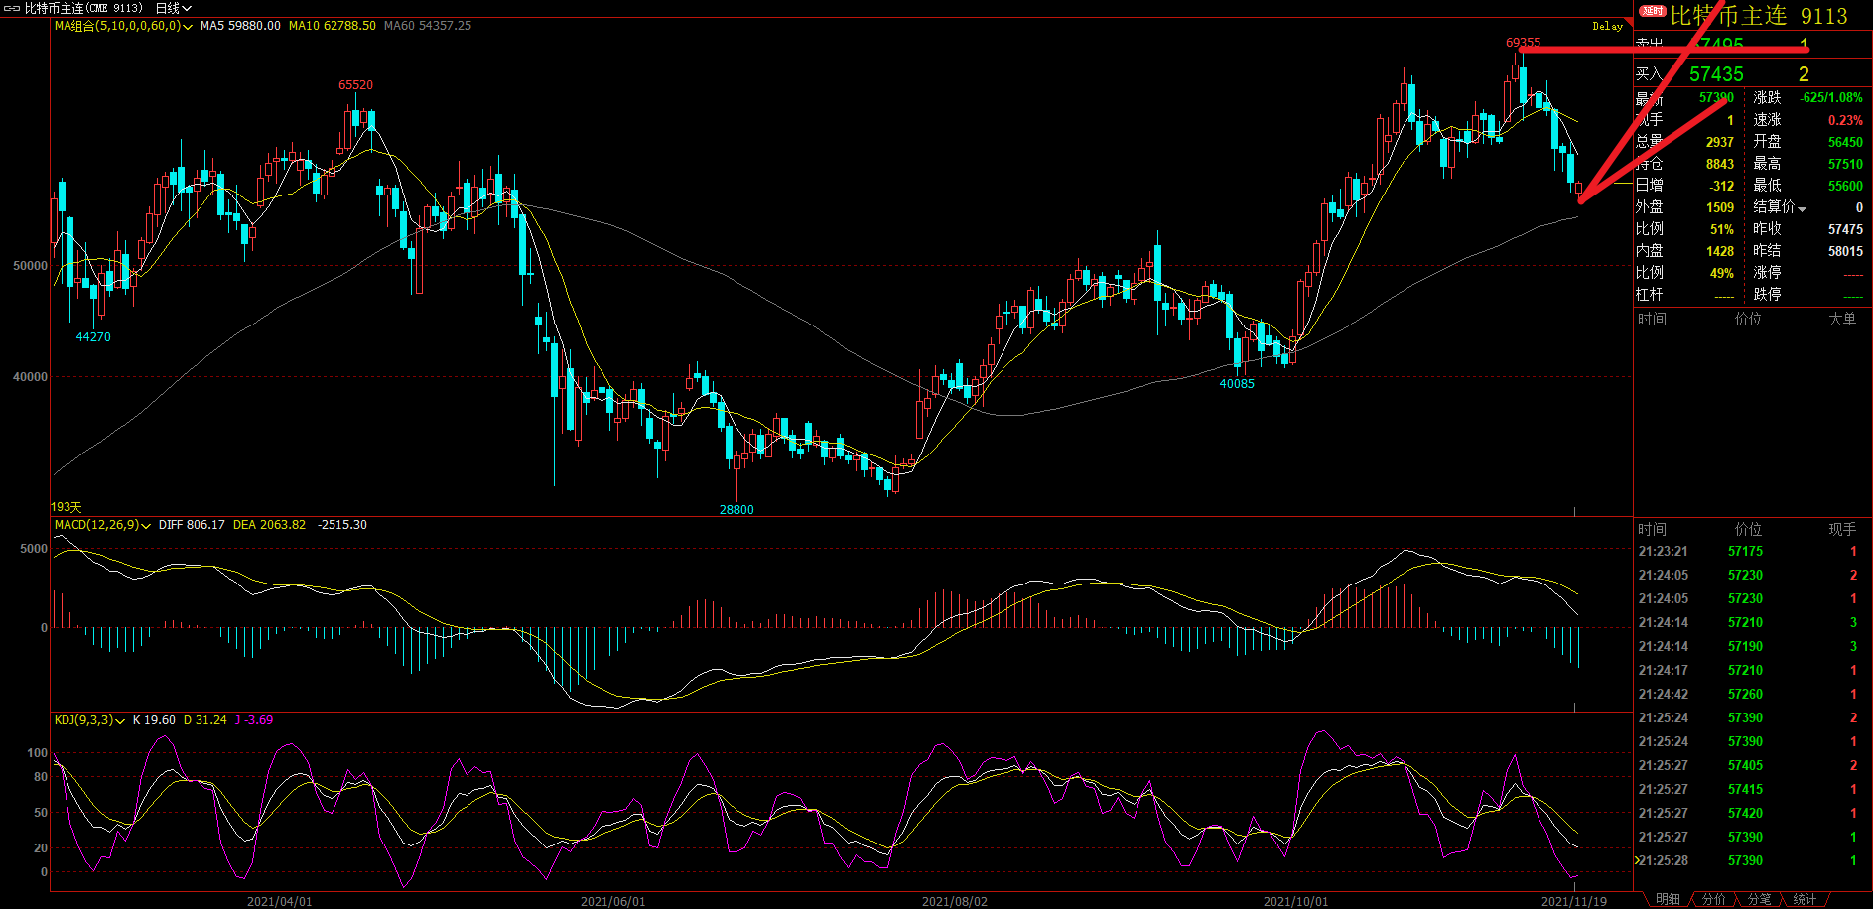The image size is (1873, 909).
Task: Select the 统计 tab
Action: click(1805, 899)
